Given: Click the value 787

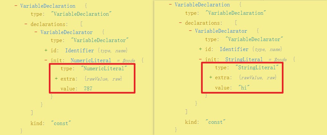Looking at the screenshot, I should 88,89.
